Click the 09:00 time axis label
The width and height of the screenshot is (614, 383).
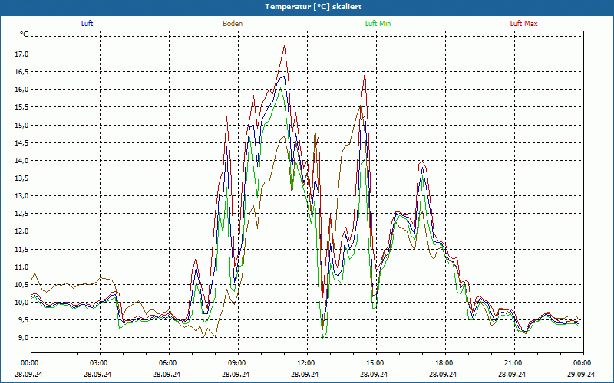click(238, 363)
